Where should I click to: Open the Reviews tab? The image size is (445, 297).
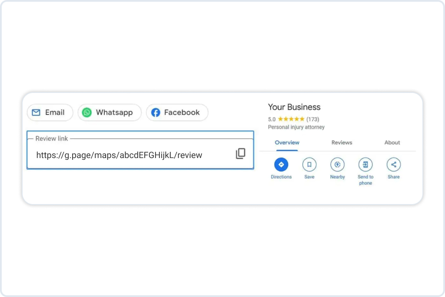[342, 142]
